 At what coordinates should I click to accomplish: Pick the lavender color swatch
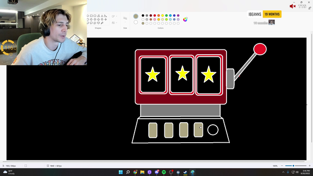(x=178, y=20)
